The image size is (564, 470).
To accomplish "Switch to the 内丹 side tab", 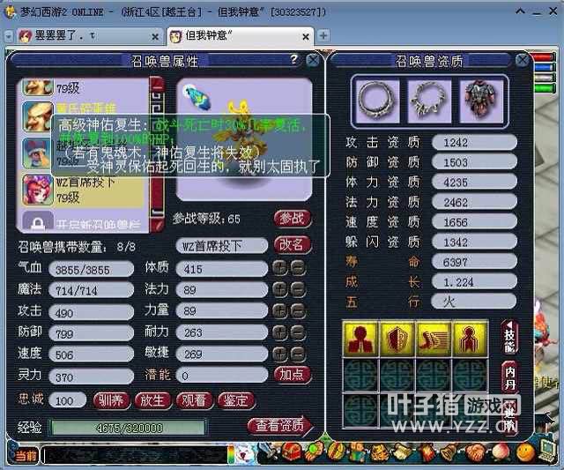I will click(509, 377).
